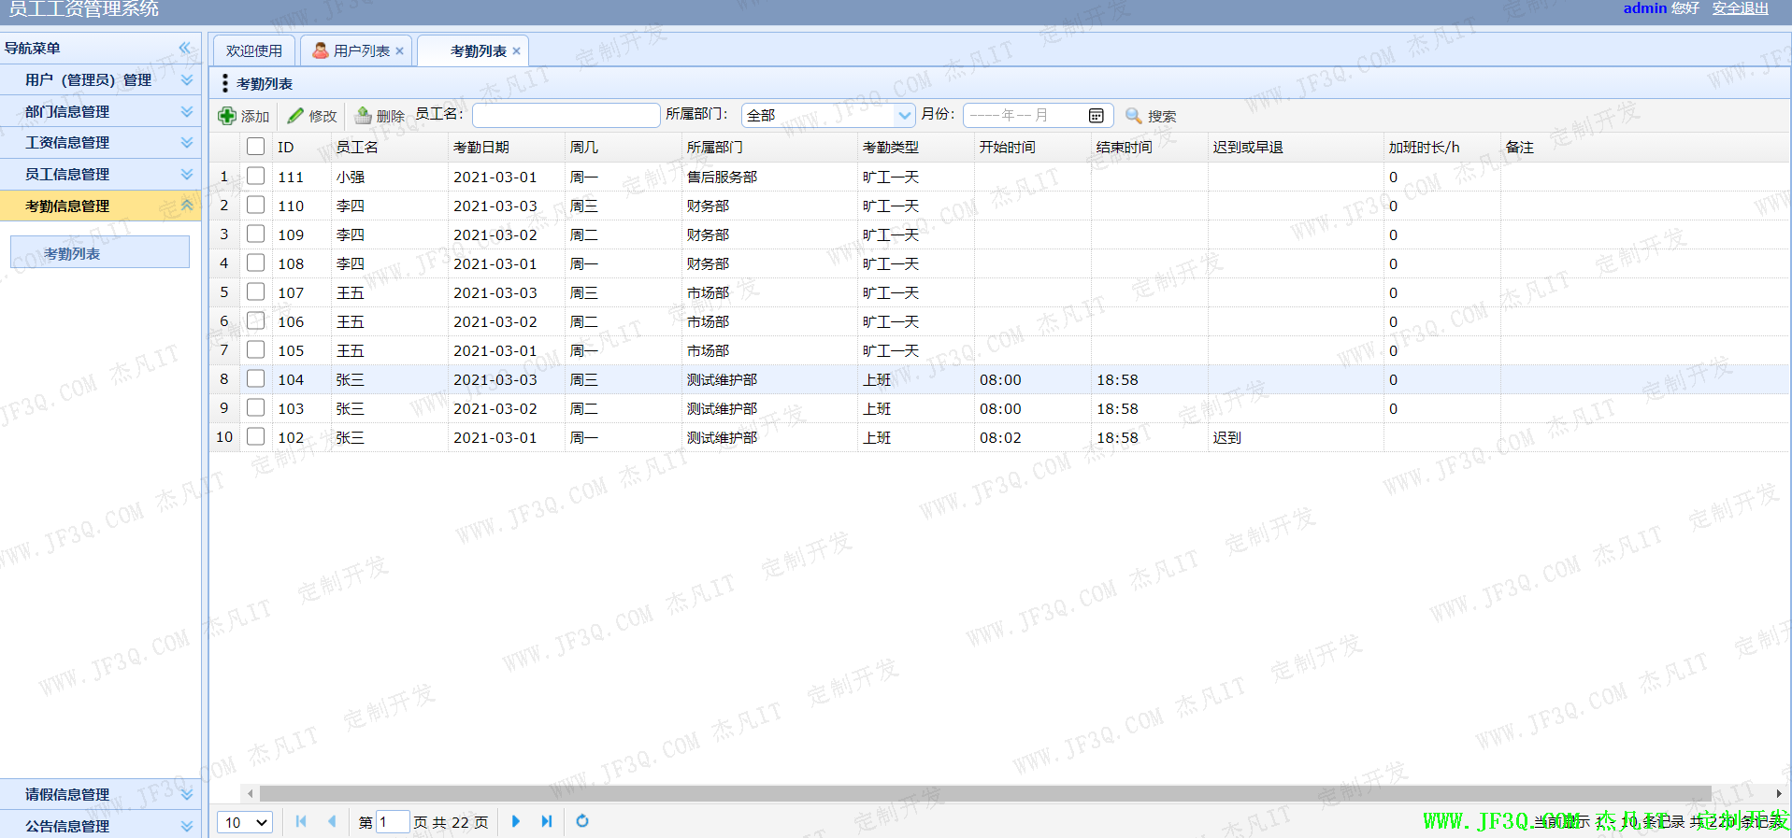1792x838 pixels.
Task: Jump to the last page arrow
Action: point(547,821)
